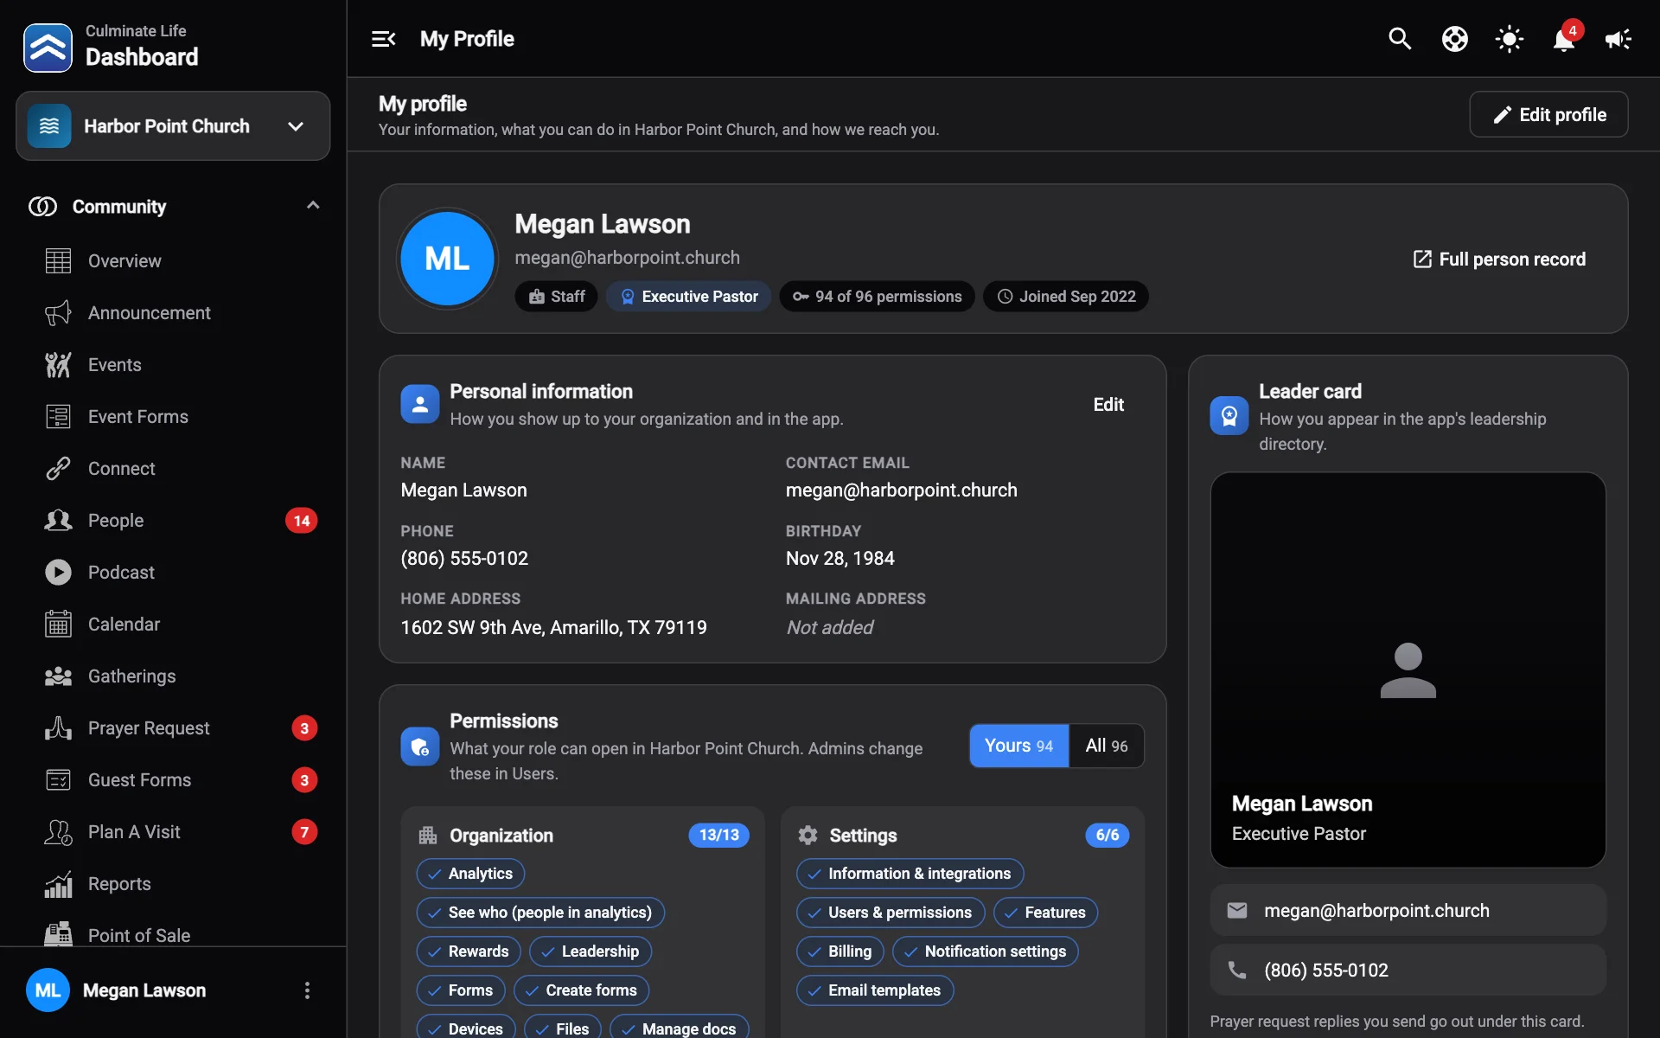The image size is (1660, 1038).
Task: Click the Email templates permission chip
Action: 875,990
